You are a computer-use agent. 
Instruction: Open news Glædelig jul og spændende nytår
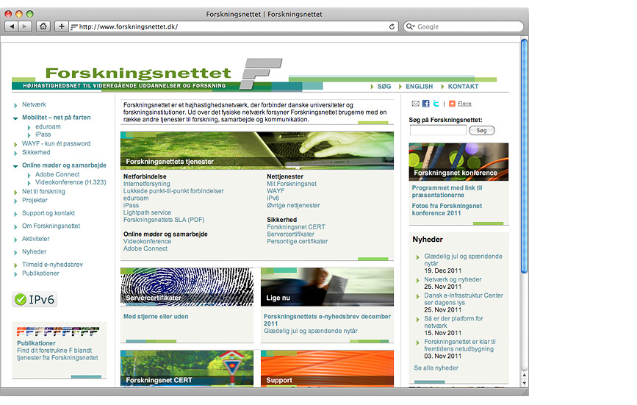463,260
